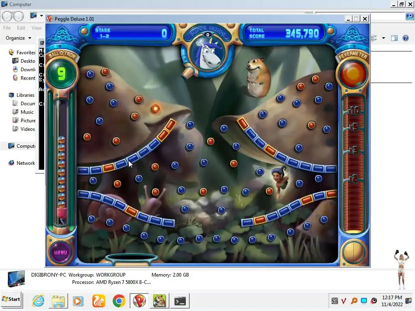Screen dimensions: 415x311
Task: Click the glowing lit orange peg
Action: 155,109
